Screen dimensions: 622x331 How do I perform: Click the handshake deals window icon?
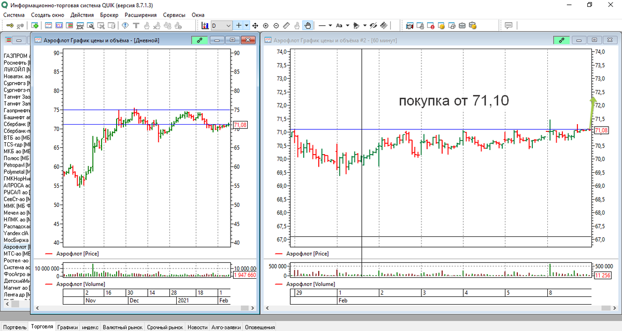(409, 25)
